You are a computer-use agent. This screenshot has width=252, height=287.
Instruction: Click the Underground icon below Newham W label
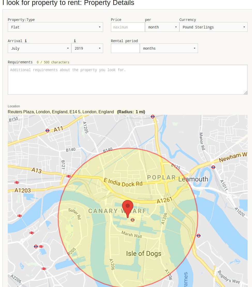(213, 167)
